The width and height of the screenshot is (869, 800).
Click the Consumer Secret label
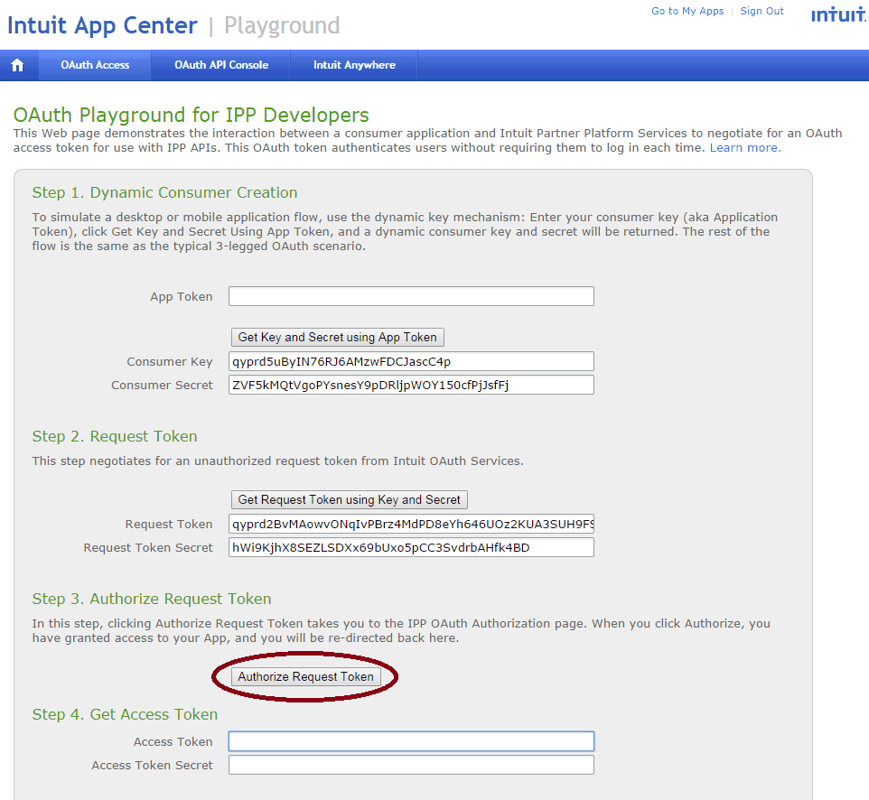pos(162,385)
